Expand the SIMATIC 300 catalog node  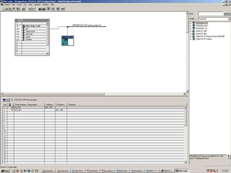pos(191,31)
